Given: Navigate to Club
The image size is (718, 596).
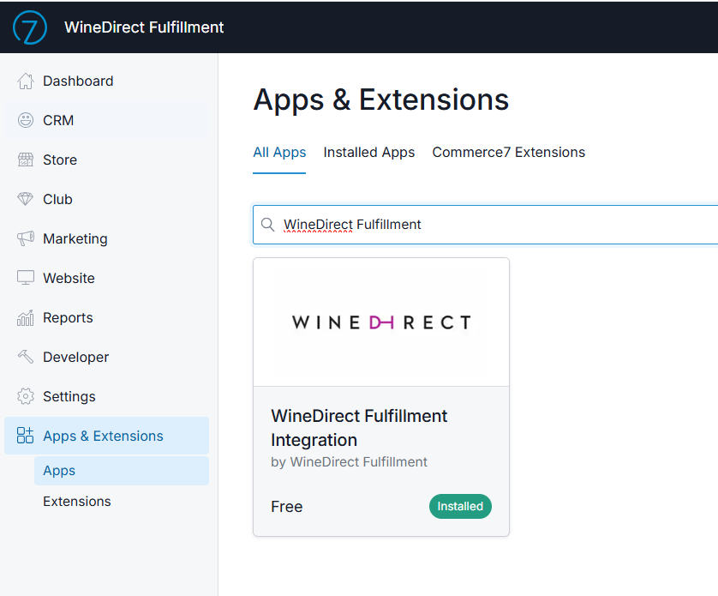Looking at the screenshot, I should click(x=106, y=199).
